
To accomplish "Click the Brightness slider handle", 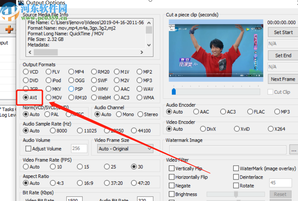I will [236, 194].
